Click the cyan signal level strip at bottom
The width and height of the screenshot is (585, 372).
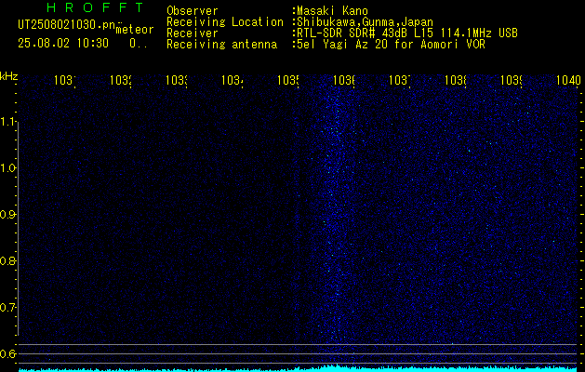(298, 368)
